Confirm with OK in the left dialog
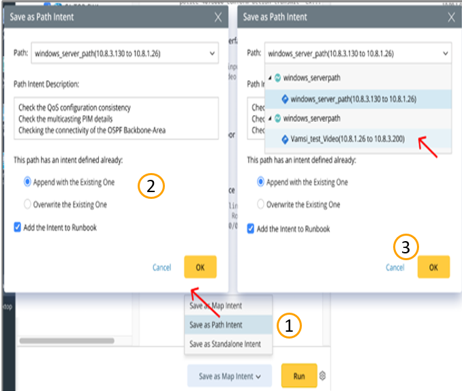The width and height of the screenshot is (462, 391). pos(200,267)
